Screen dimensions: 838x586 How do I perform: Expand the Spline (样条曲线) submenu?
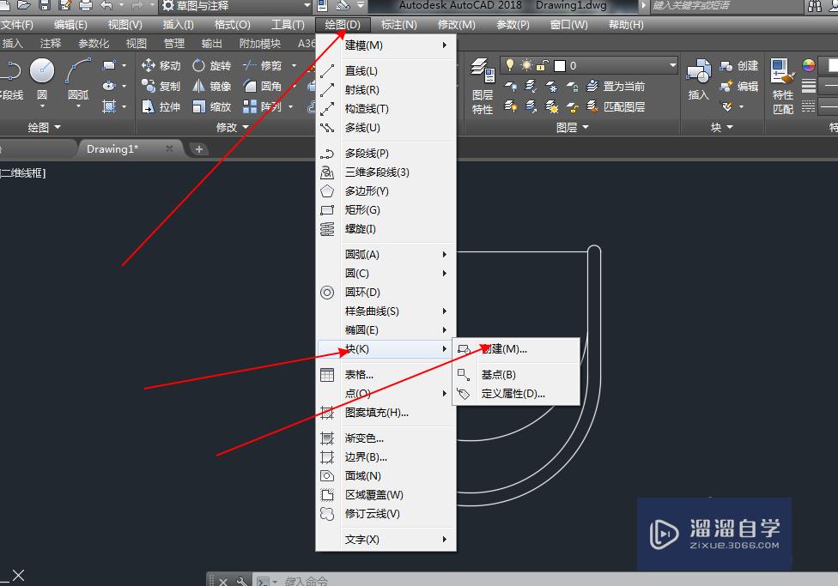(386, 311)
